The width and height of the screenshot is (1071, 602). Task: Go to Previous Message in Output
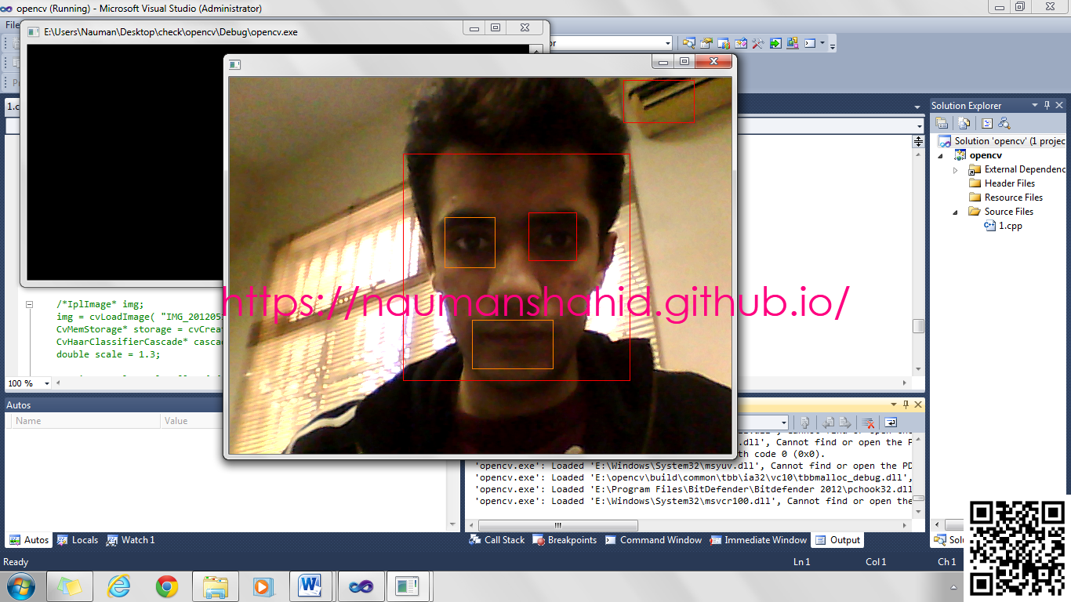point(828,422)
